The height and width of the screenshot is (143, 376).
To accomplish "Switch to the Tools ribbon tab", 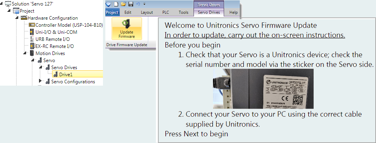I will pos(183,13).
